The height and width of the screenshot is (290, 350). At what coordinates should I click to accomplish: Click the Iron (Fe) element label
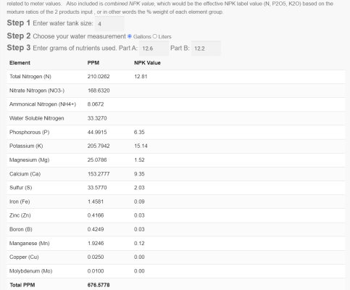click(20, 202)
